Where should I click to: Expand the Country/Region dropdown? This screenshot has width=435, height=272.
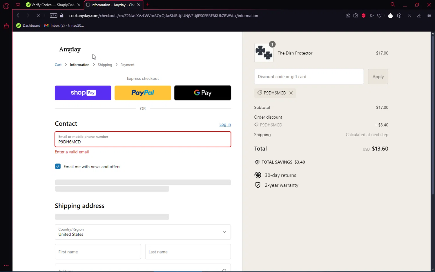143,232
